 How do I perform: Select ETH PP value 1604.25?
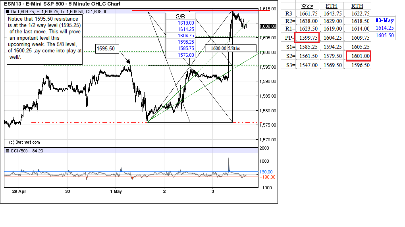coord(333,38)
